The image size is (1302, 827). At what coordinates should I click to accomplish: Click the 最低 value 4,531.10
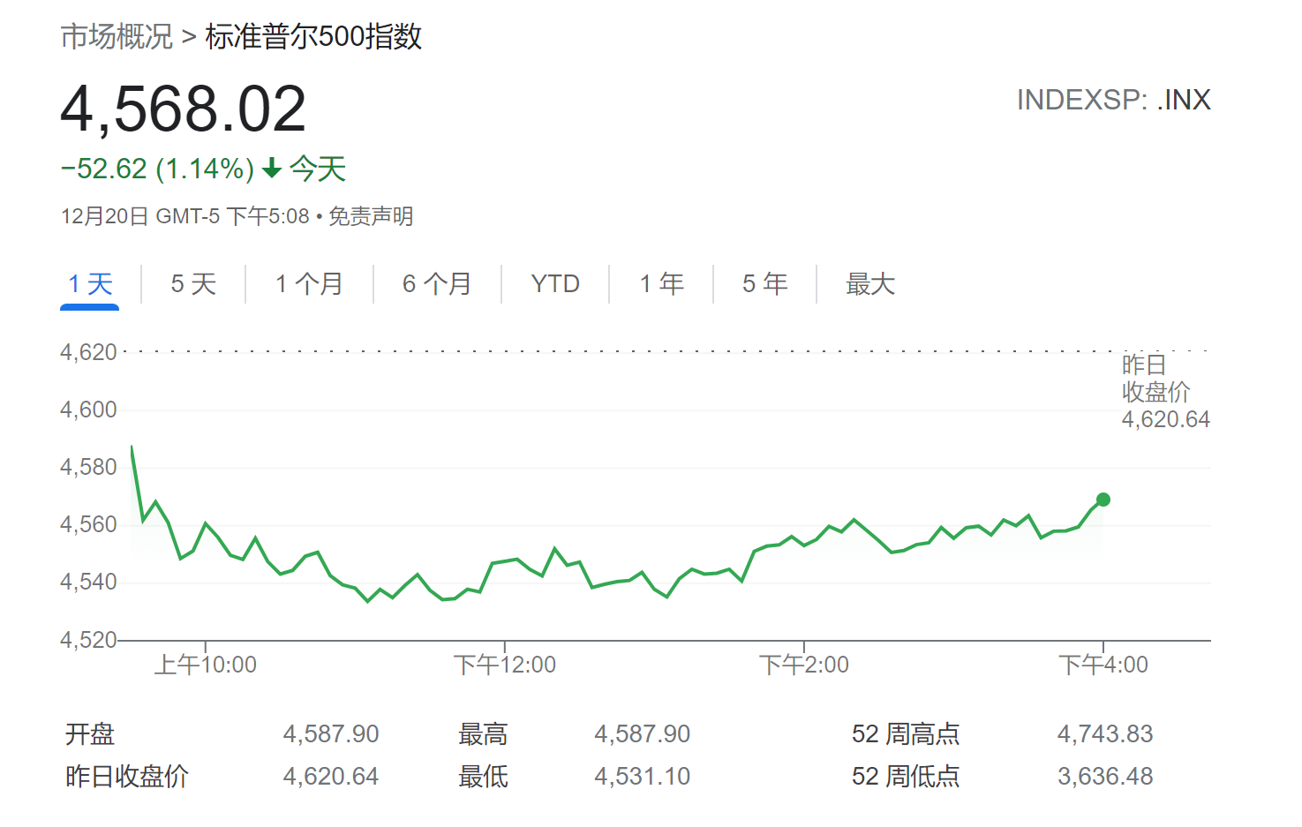coord(643,776)
